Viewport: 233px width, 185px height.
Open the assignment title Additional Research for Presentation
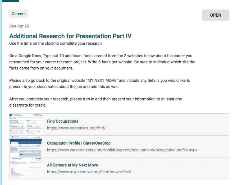(x=70, y=36)
